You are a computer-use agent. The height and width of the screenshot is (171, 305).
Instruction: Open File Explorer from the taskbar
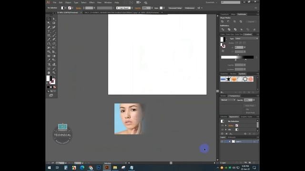(x=115, y=168)
